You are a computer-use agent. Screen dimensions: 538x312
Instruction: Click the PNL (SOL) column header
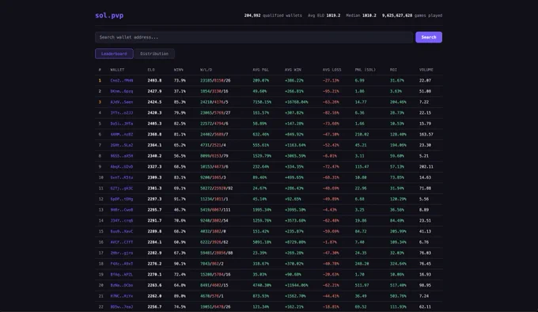(x=365, y=70)
